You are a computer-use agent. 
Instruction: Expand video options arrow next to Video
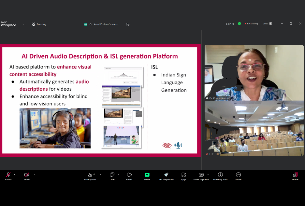tap(34, 175)
